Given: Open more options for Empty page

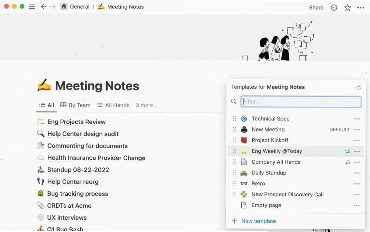Looking at the screenshot, I should [x=357, y=205].
